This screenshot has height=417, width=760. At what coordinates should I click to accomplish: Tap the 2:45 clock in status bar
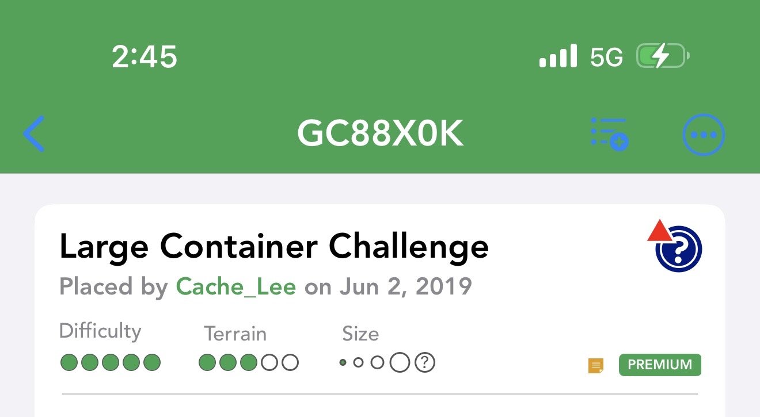[145, 57]
